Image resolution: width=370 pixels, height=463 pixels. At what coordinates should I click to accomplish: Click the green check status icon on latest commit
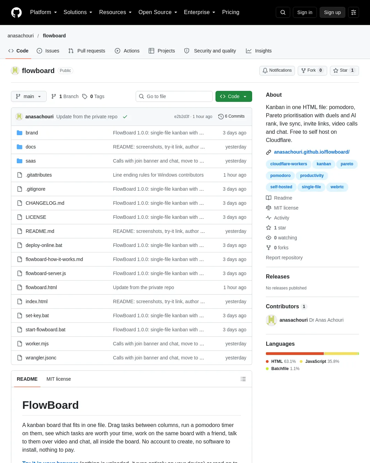point(125,117)
